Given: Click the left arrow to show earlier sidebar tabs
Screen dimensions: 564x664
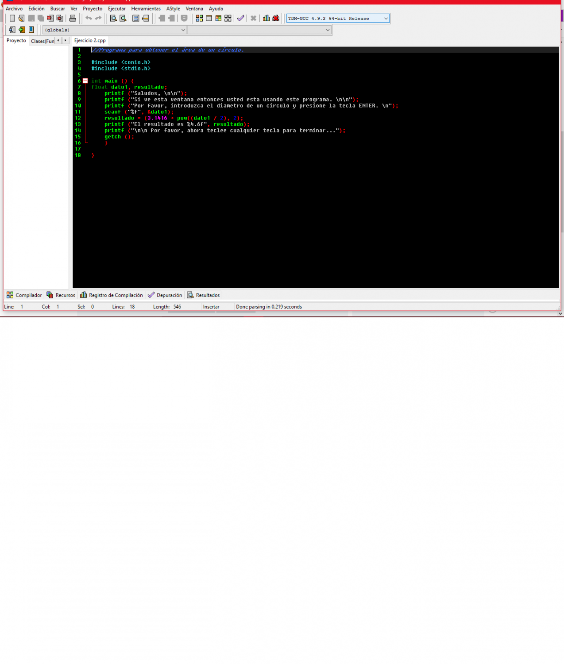Looking at the screenshot, I should [58, 40].
